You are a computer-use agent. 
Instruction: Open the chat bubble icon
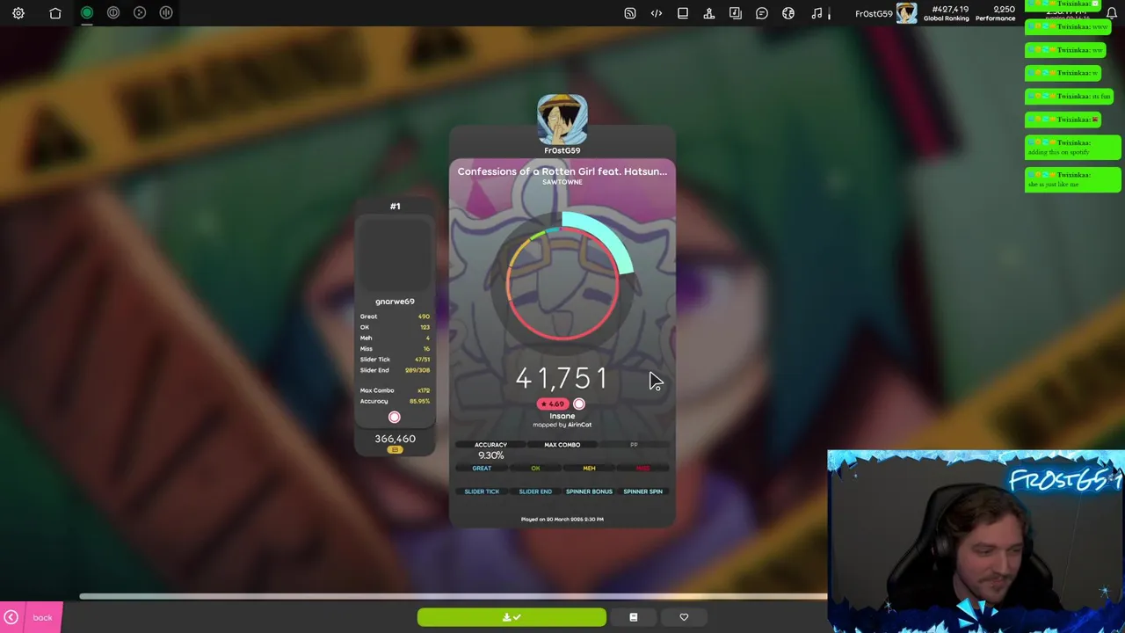point(762,13)
